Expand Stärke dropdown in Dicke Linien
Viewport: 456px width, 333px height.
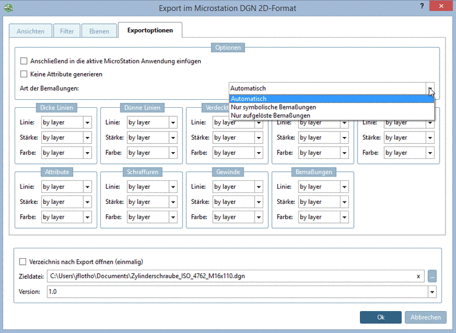[66, 138]
